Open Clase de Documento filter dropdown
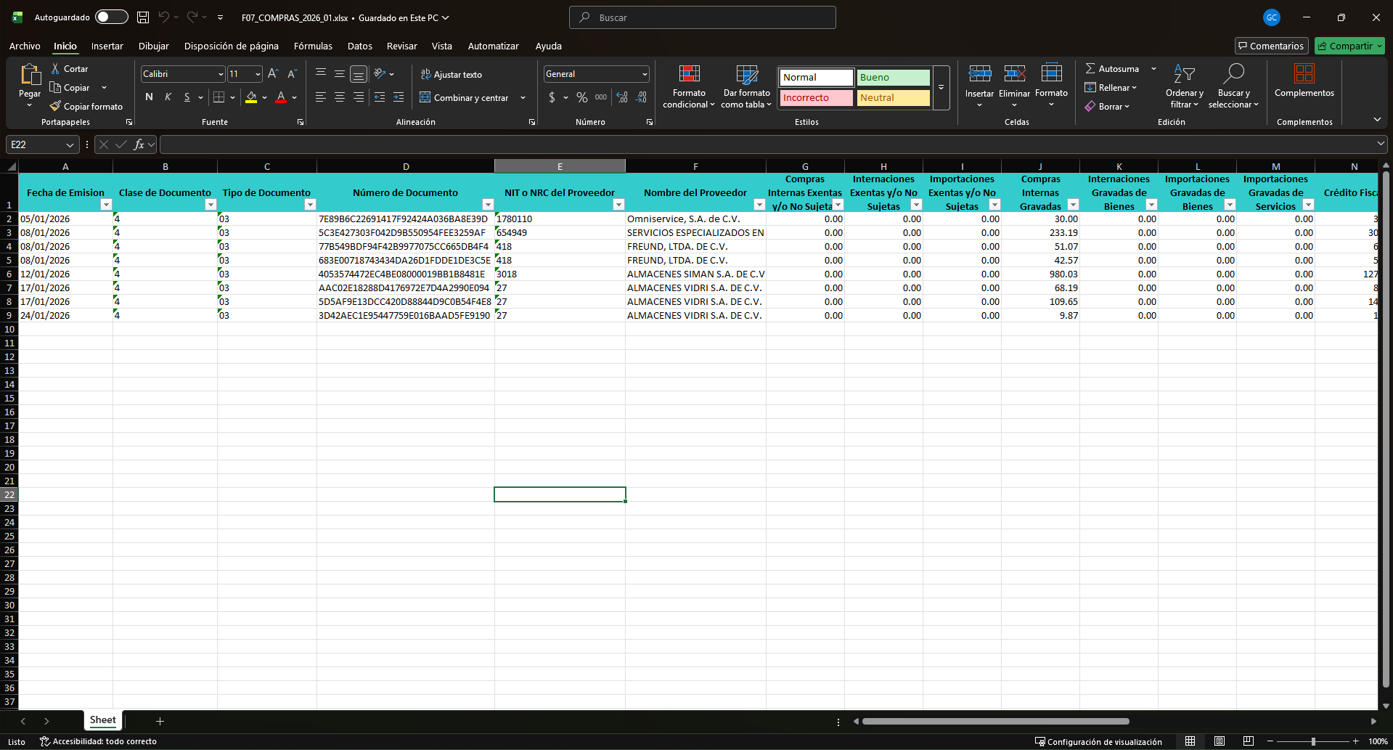 click(211, 205)
